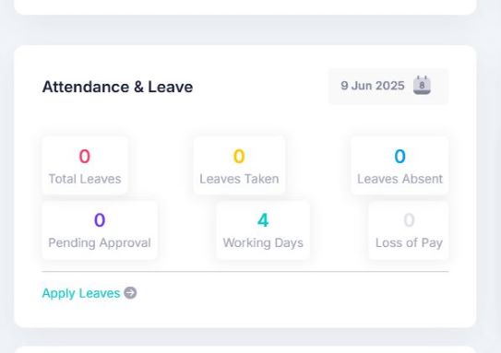The width and height of the screenshot is (501, 353).
Task: Click the grey Loss of Pay count
Action: point(409,220)
